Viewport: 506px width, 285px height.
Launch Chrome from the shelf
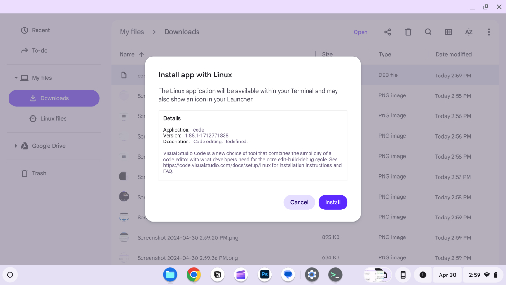click(x=193, y=275)
